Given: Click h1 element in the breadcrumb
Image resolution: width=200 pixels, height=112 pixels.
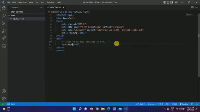Looking at the screenshot, I should 87,12.
